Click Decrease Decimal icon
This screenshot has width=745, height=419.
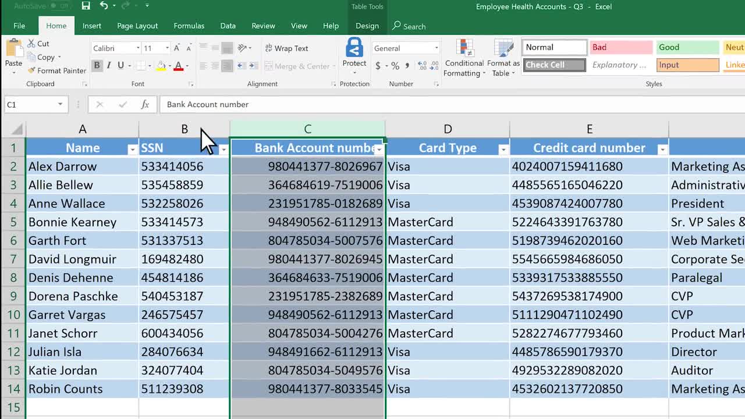(x=434, y=66)
